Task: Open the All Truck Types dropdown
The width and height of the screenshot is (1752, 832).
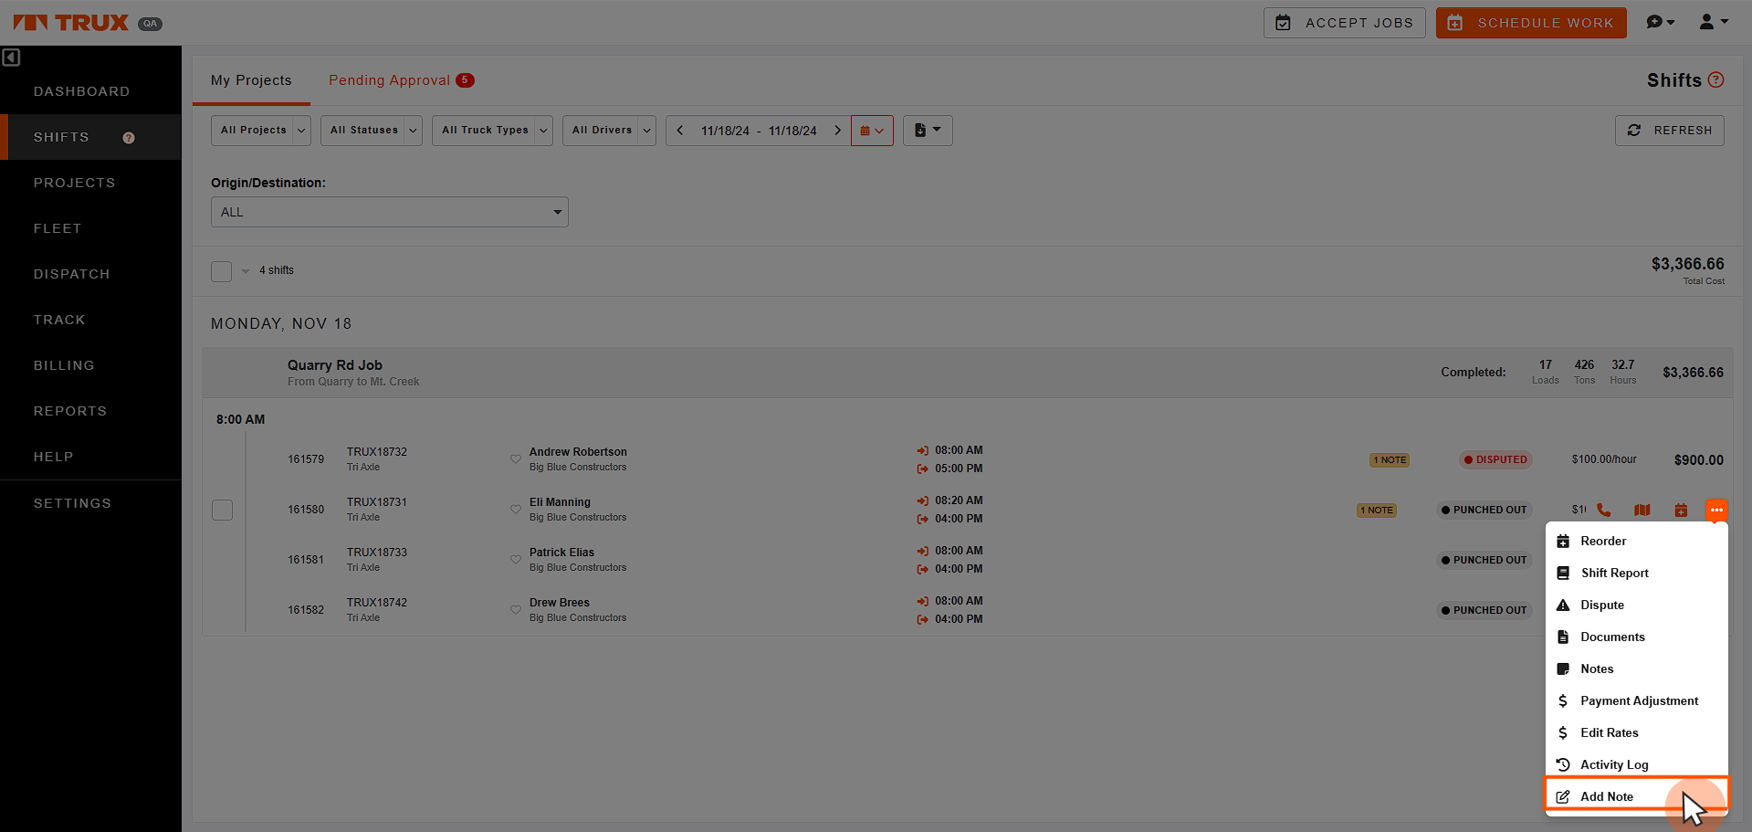Action: (x=492, y=131)
